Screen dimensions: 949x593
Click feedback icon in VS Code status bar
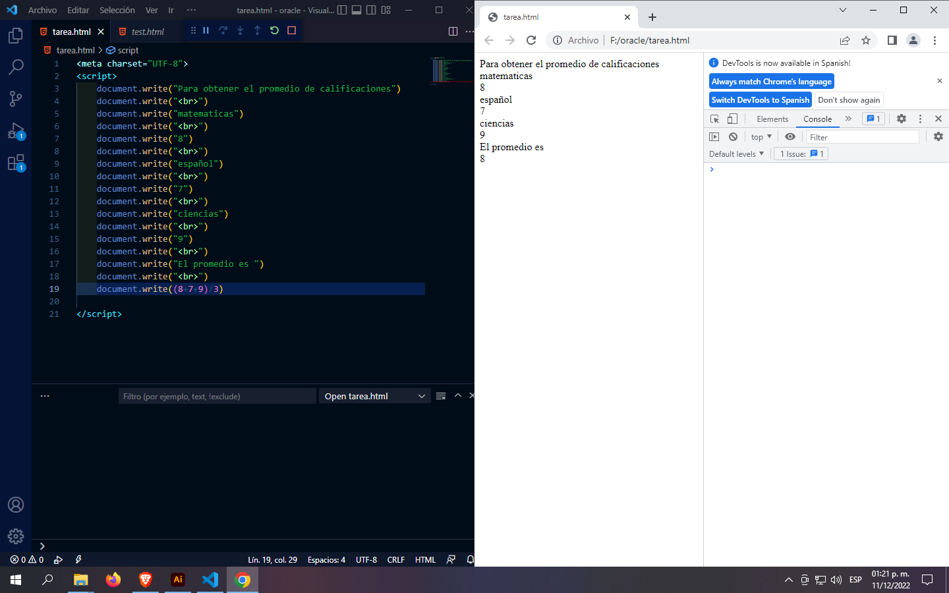coord(451,559)
